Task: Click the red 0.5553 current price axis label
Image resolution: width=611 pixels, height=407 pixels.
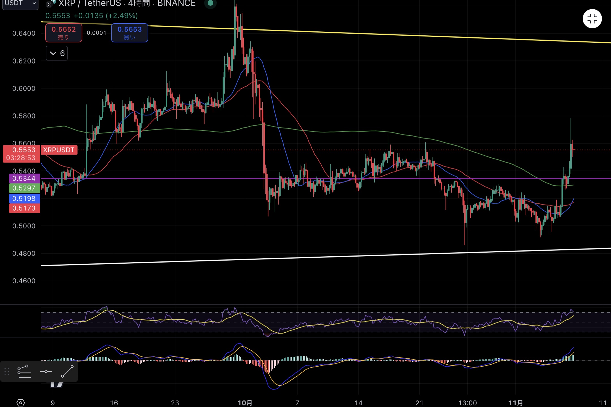Action: click(x=24, y=150)
